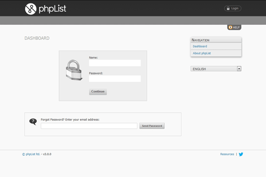Click the question mark speech bubble icon
The width and height of the screenshot is (266, 177).
33,122
